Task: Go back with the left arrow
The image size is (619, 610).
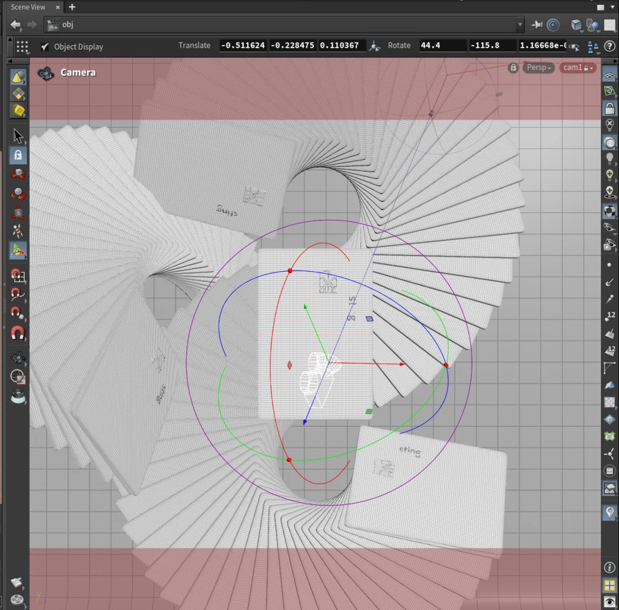Action: 15,25
